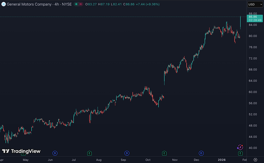This screenshot has height=163, width=264.
Task: Select the open value O83.27
Action: click(x=91, y=4)
